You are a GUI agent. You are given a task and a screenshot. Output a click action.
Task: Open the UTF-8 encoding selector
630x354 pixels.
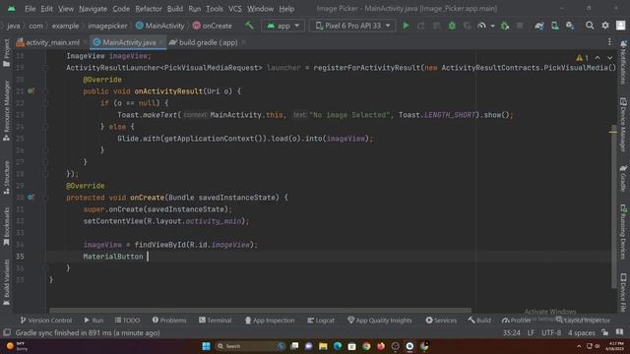click(551, 332)
